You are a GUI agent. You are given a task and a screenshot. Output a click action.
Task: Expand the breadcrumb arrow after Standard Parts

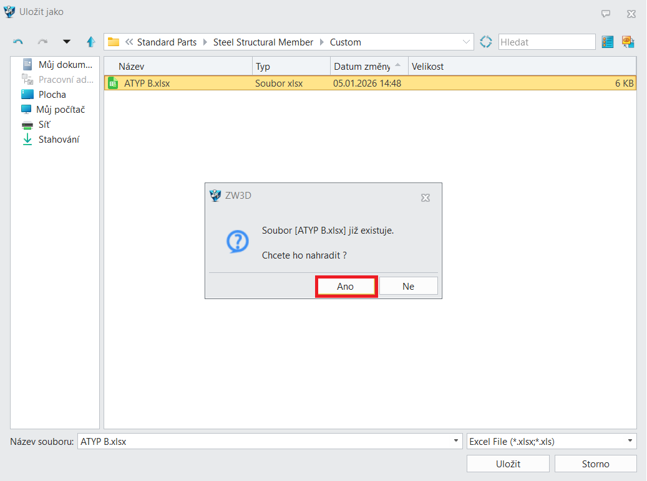click(205, 42)
